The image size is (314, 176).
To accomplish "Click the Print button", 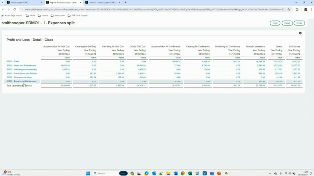I will pyautogui.click(x=275, y=23).
